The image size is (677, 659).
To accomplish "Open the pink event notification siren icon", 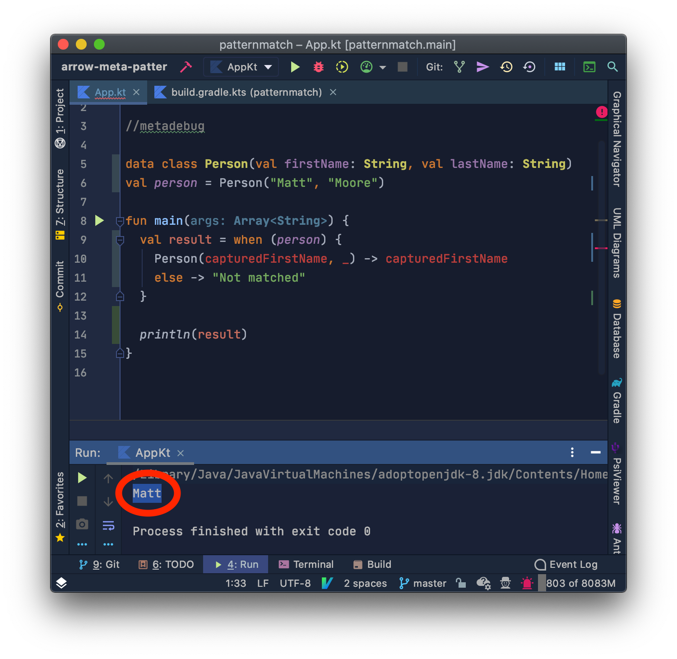I will pyautogui.click(x=526, y=583).
